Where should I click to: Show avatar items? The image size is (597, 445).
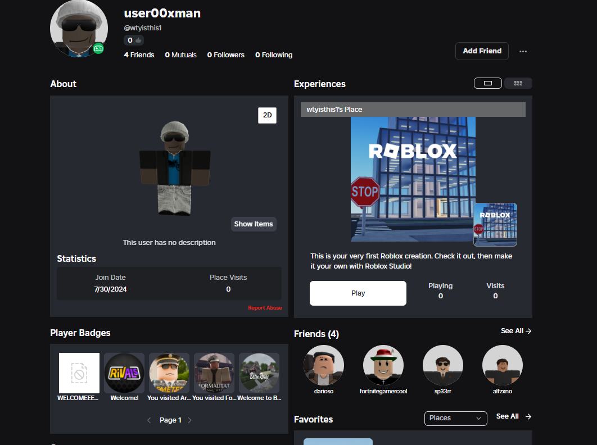pyautogui.click(x=254, y=224)
